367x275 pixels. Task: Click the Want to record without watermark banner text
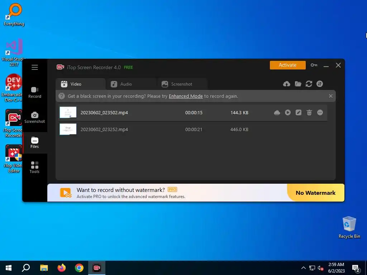[x=121, y=190]
